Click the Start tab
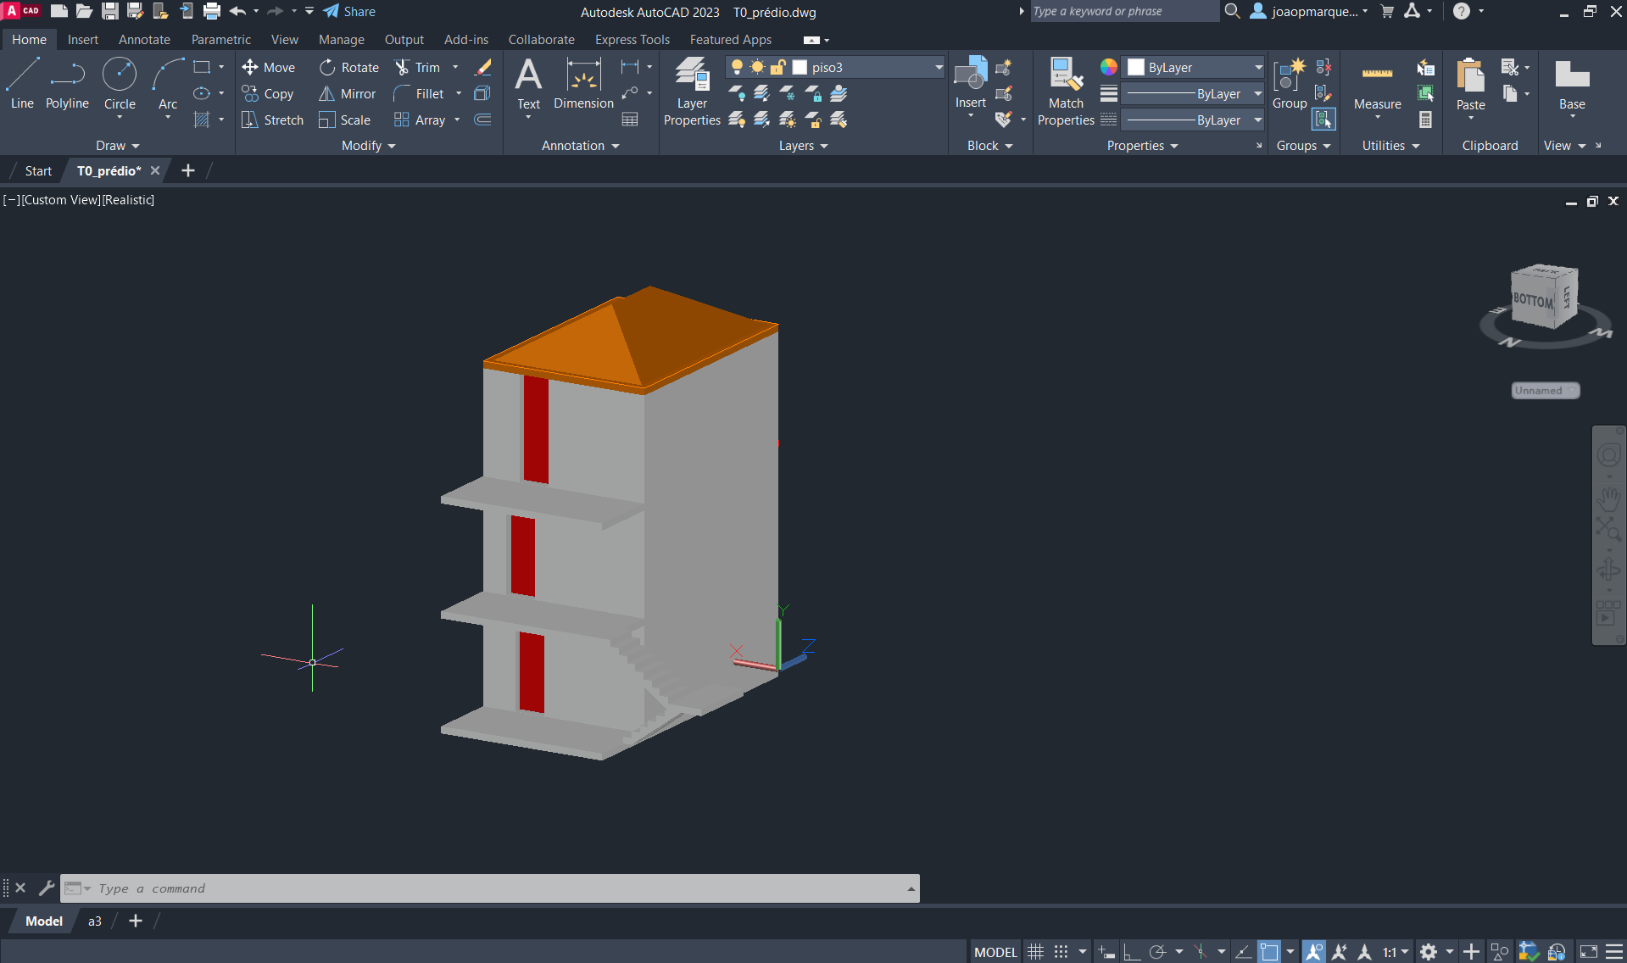This screenshot has height=963, width=1627. click(38, 171)
